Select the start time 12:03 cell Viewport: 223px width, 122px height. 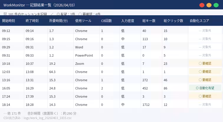click(x=6, y=72)
